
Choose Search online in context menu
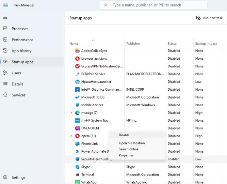137,149
